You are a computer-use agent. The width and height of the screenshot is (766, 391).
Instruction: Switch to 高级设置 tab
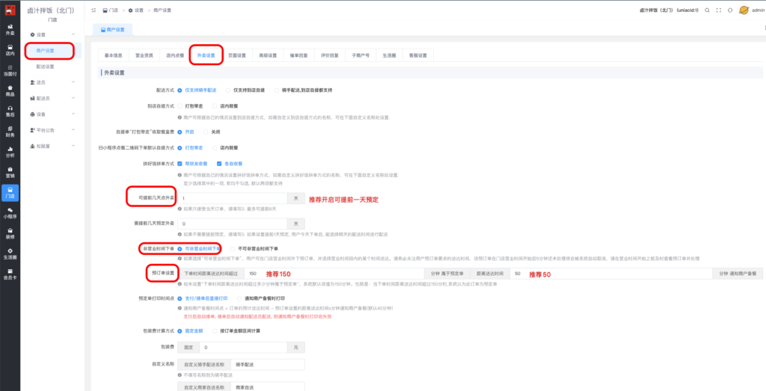pos(268,55)
